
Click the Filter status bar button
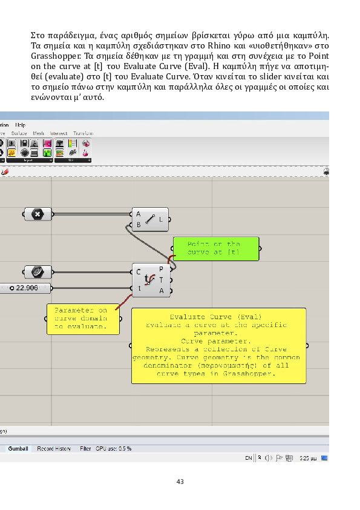tap(85, 449)
